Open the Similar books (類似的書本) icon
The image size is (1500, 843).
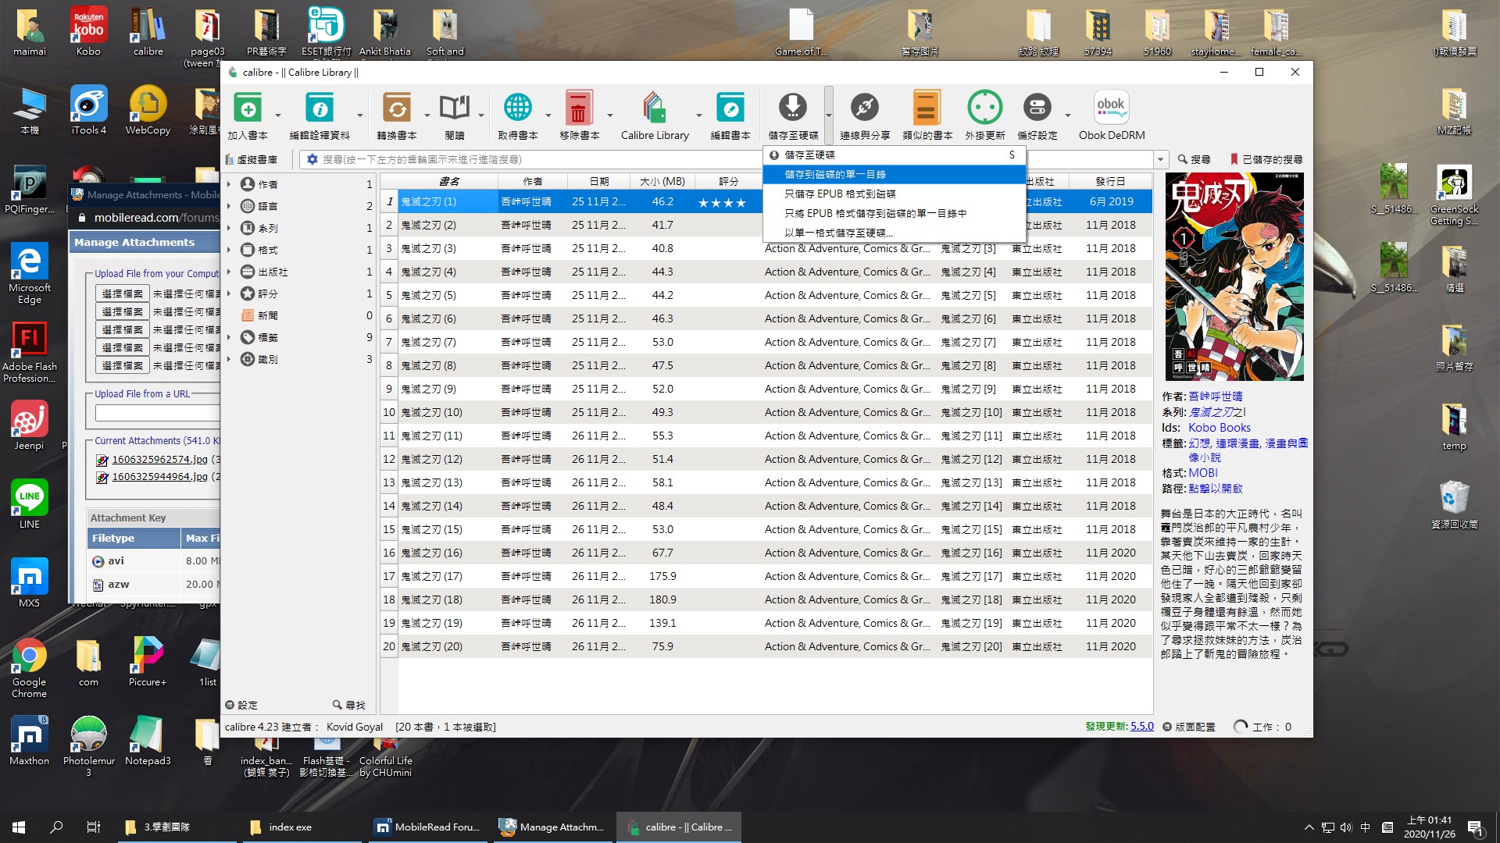[x=927, y=109]
